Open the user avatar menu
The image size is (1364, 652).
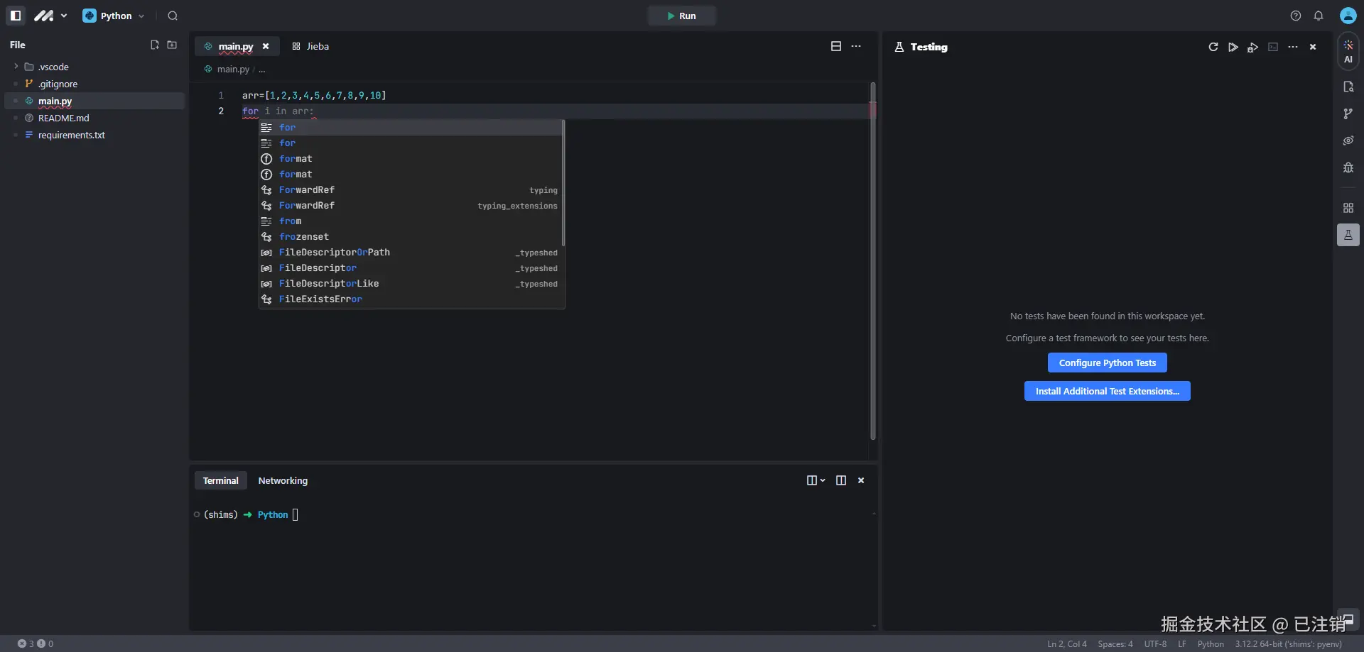coord(1348,16)
